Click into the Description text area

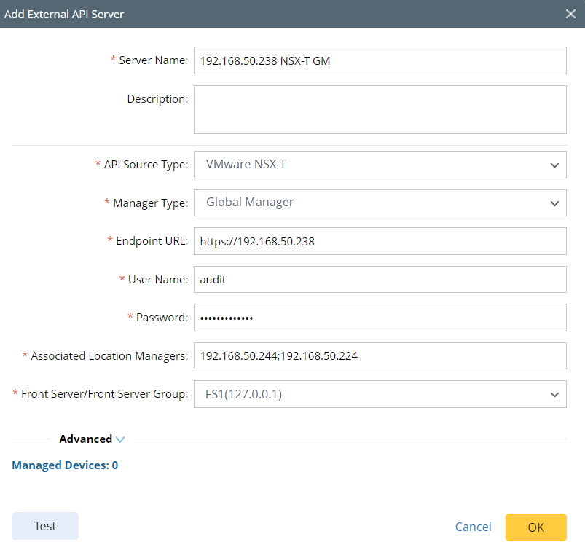(380, 109)
